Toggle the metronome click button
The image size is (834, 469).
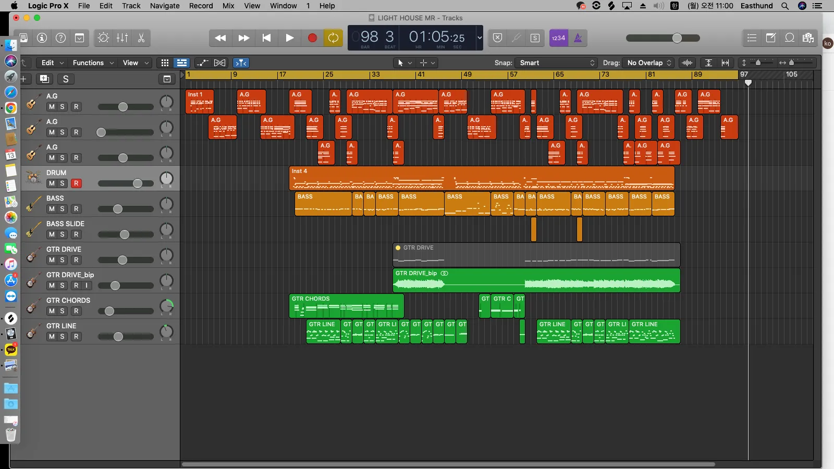578,38
